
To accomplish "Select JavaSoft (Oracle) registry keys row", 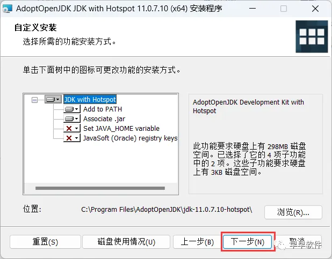I will [x=130, y=138].
